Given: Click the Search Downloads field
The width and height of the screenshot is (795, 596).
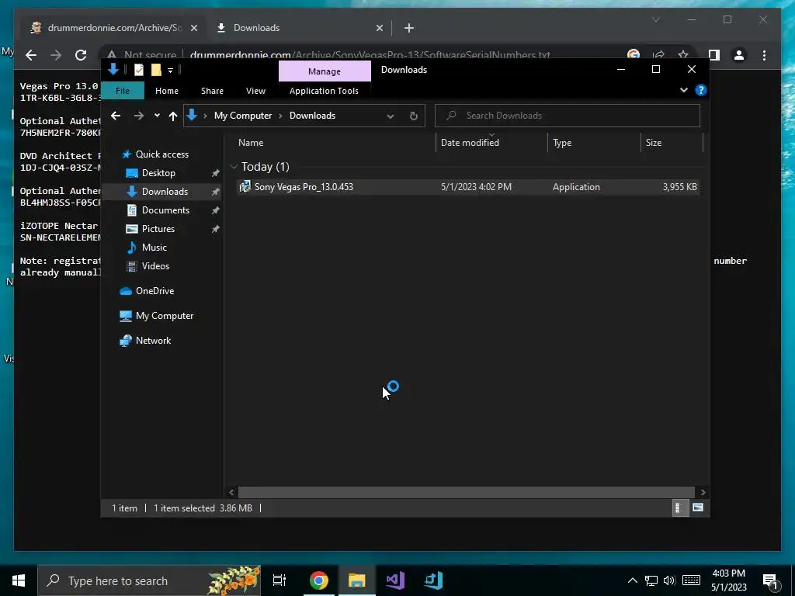Looking at the screenshot, I should click(568, 116).
